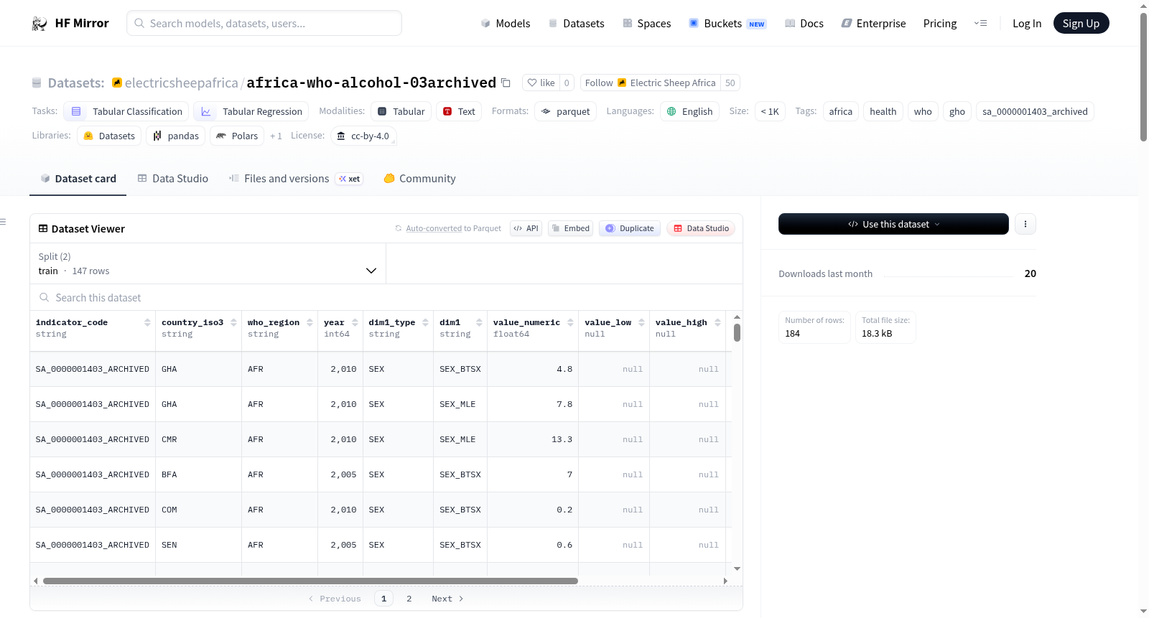The height and width of the screenshot is (618, 1149).
Task: Click the Duplicate button
Action: click(x=630, y=228)
